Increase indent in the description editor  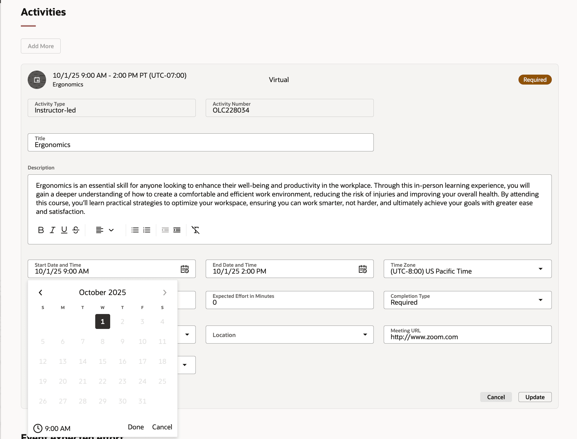[x=177, y=230]
